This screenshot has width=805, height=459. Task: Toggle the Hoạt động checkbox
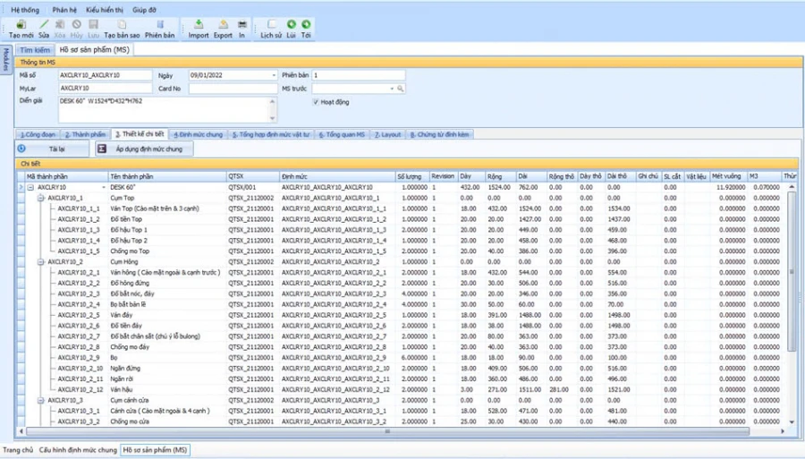click(316, 102)
